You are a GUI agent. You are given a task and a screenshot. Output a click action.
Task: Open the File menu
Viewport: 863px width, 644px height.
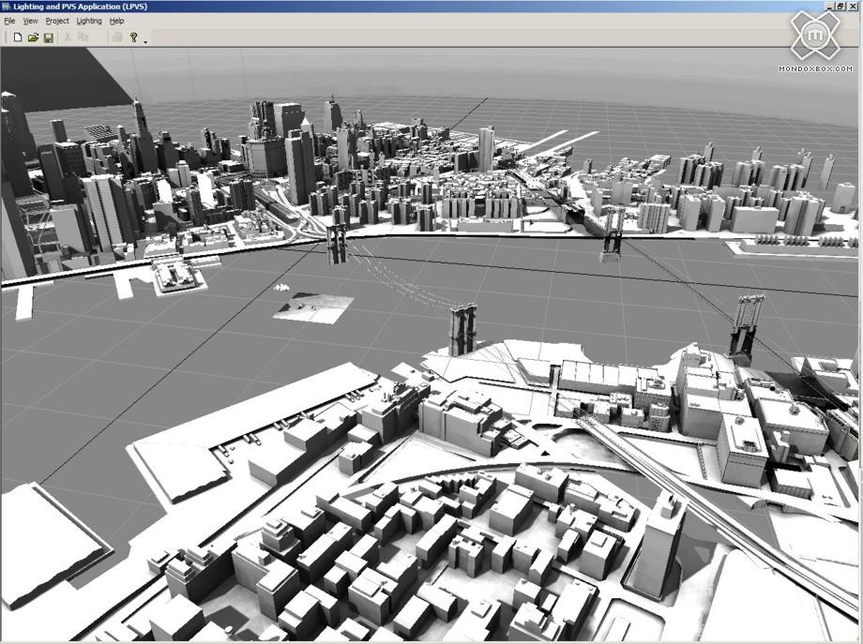click(x=9, y=21)
